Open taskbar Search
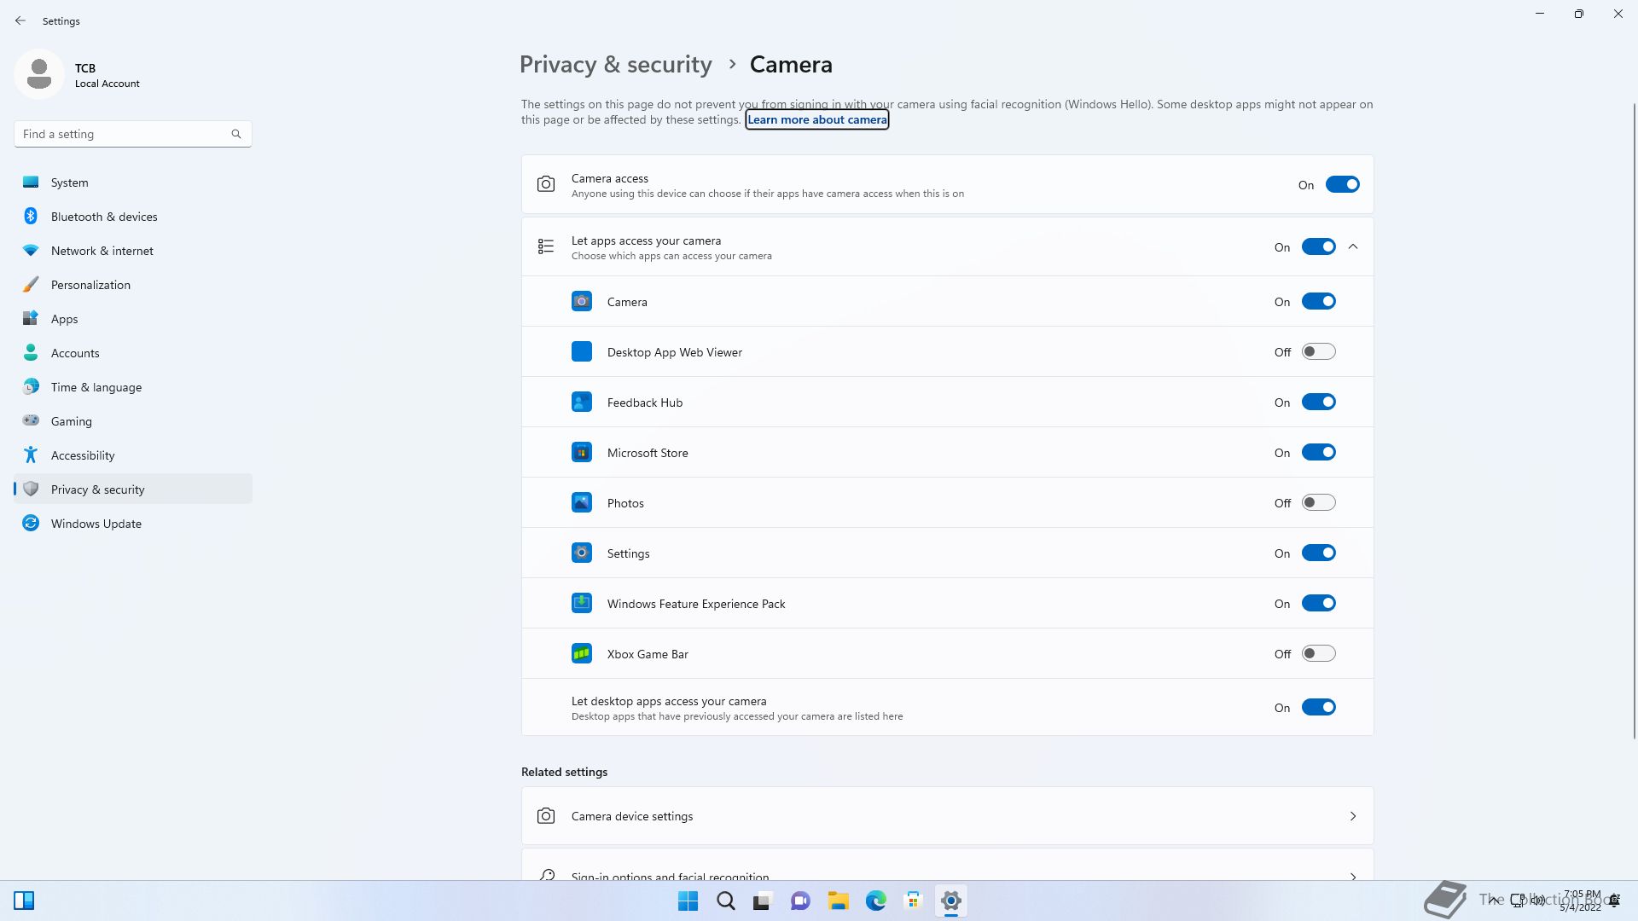 coord(726,901)
